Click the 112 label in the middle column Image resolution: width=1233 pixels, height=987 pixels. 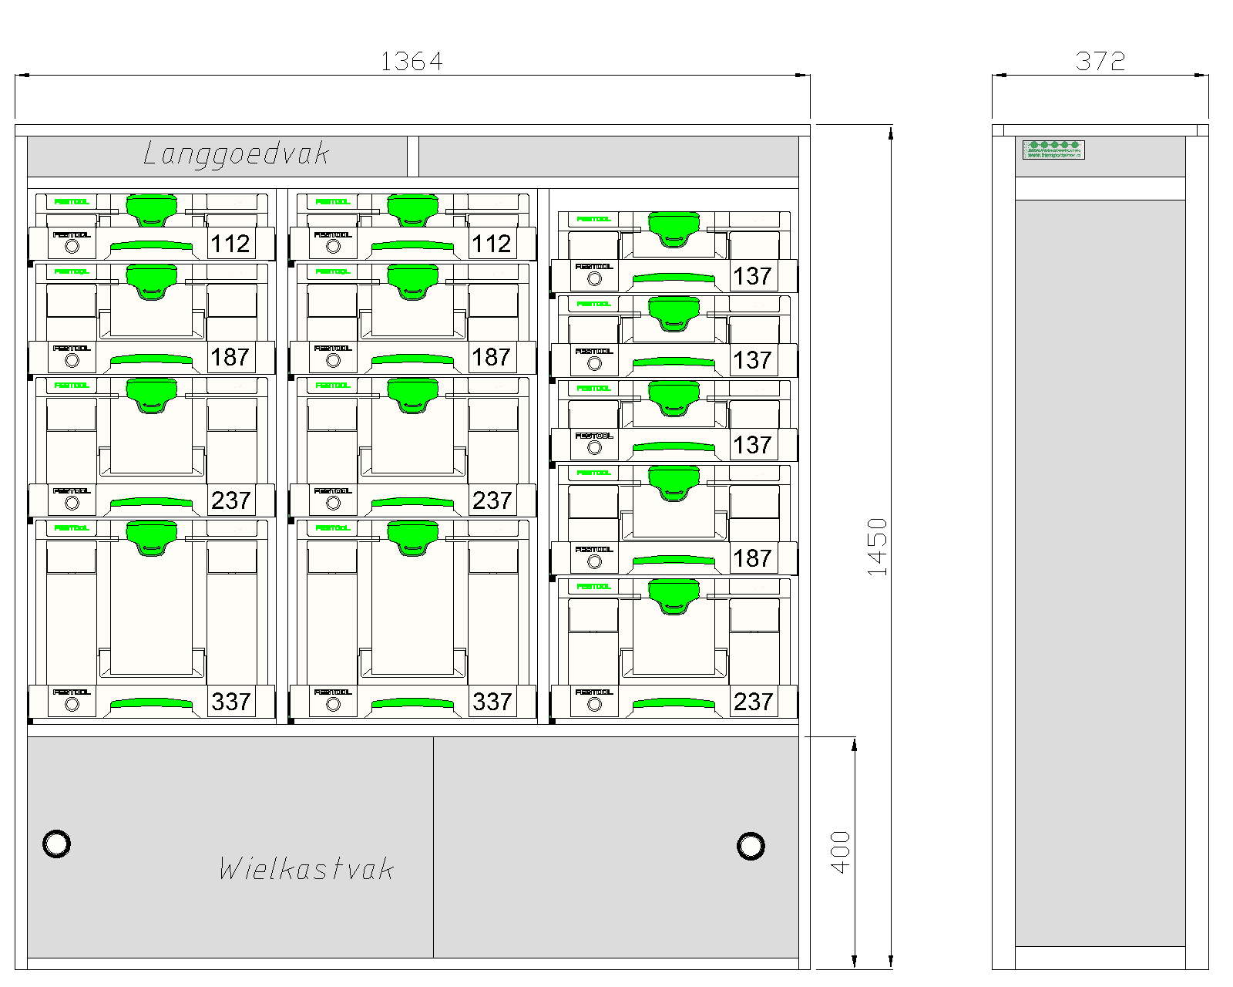[492, 244]
